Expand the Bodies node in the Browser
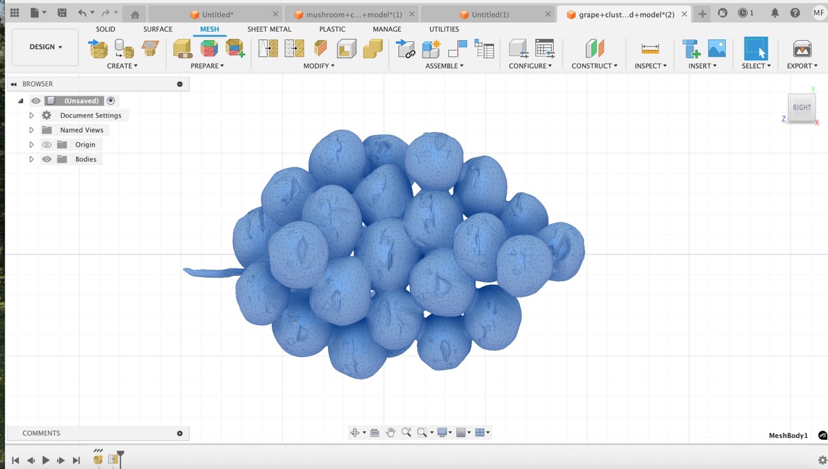 point(31,159)
